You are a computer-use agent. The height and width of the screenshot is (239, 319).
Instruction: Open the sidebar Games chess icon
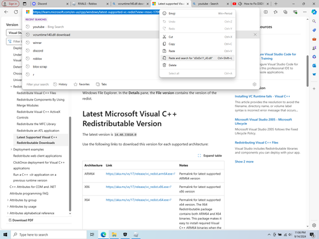coord(314,48)
